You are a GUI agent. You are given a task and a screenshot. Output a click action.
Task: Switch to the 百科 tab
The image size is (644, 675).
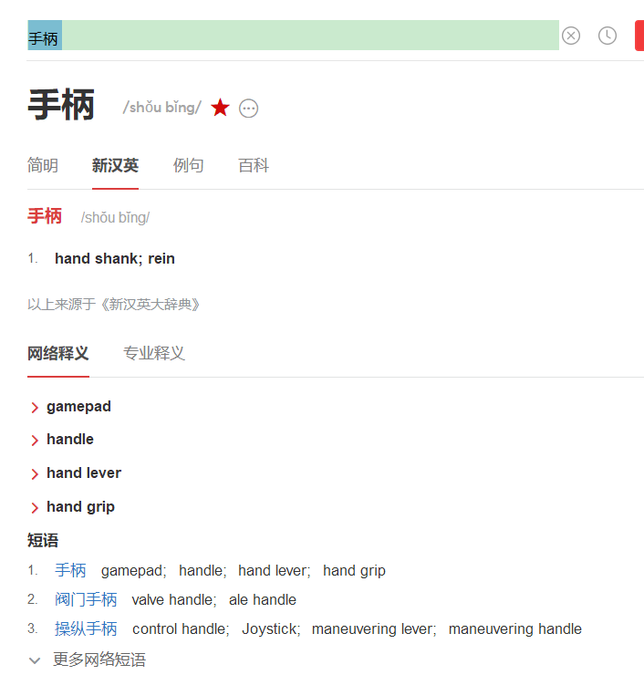pyautogui.click(x=254, y=165)
